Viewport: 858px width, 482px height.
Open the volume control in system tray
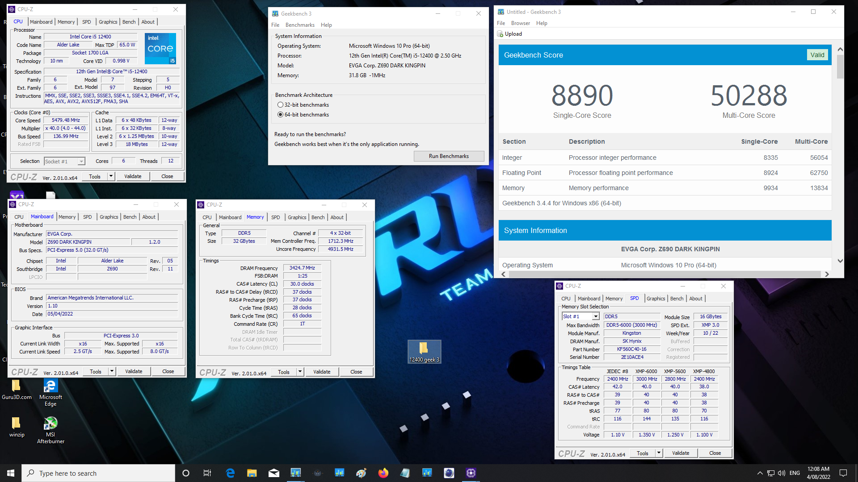click(x=782, y=473)
